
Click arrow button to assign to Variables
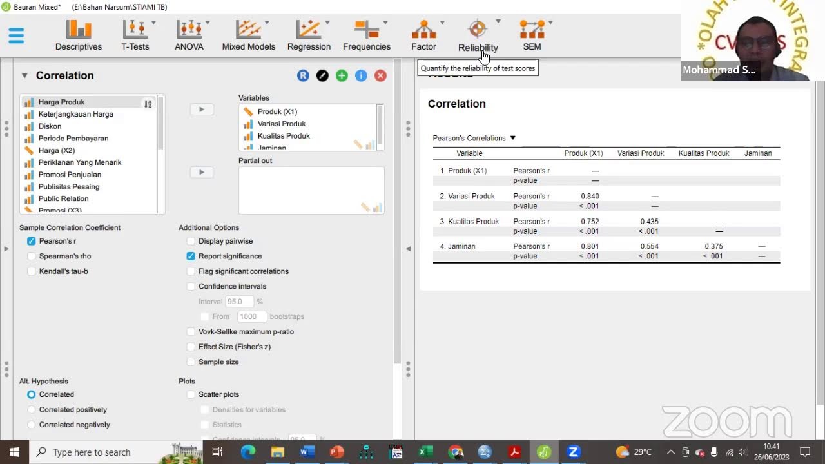pyautogui.click(x=202, y=110)
